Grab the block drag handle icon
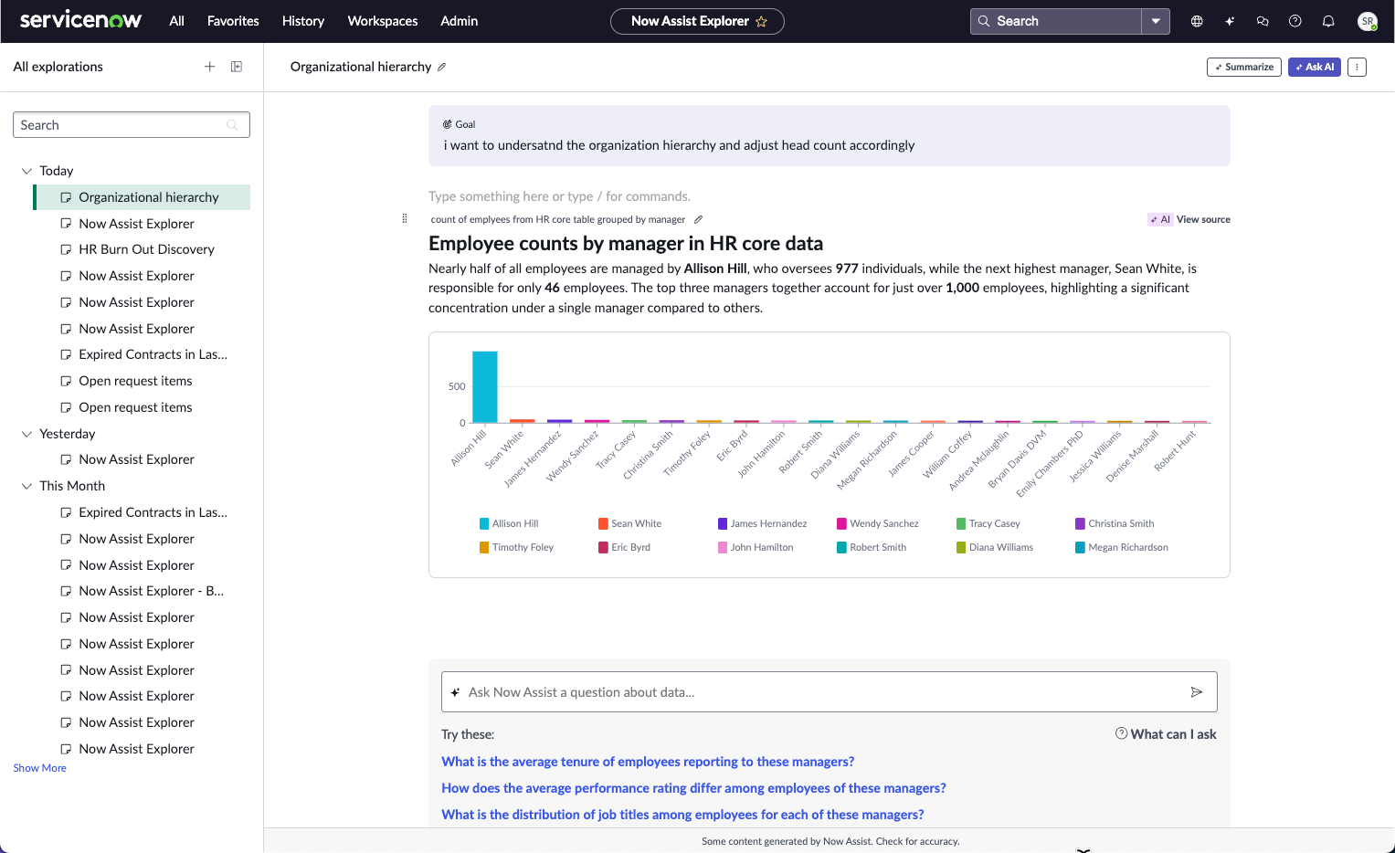The height and width of the screenshot is (853, 1395). [x=405, y=218]
